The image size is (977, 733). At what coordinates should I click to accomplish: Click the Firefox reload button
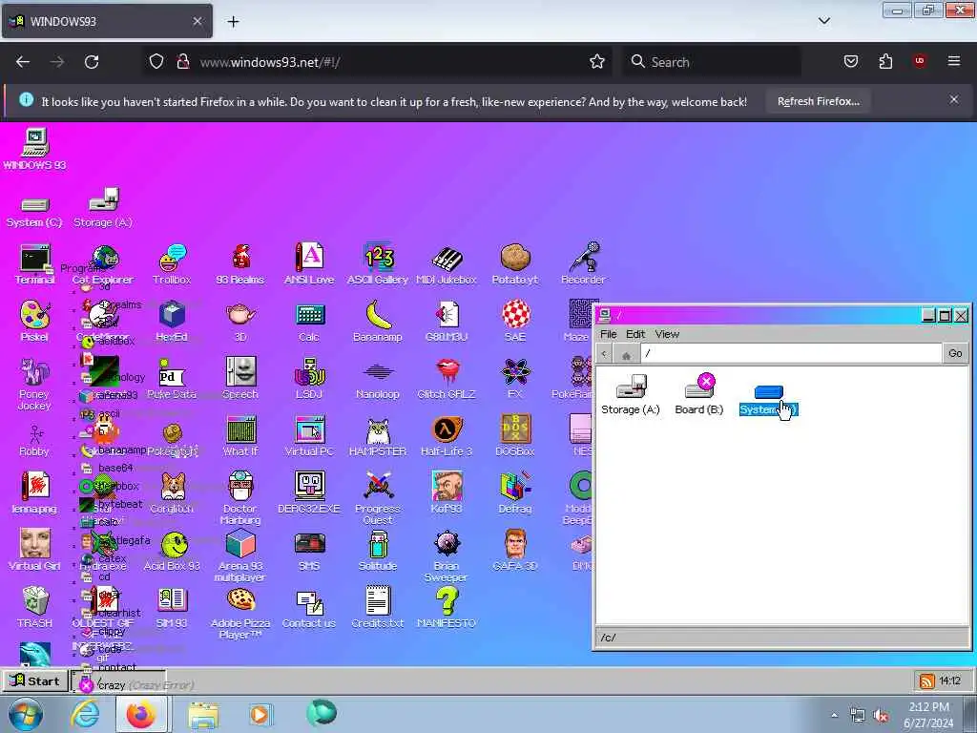92,62
